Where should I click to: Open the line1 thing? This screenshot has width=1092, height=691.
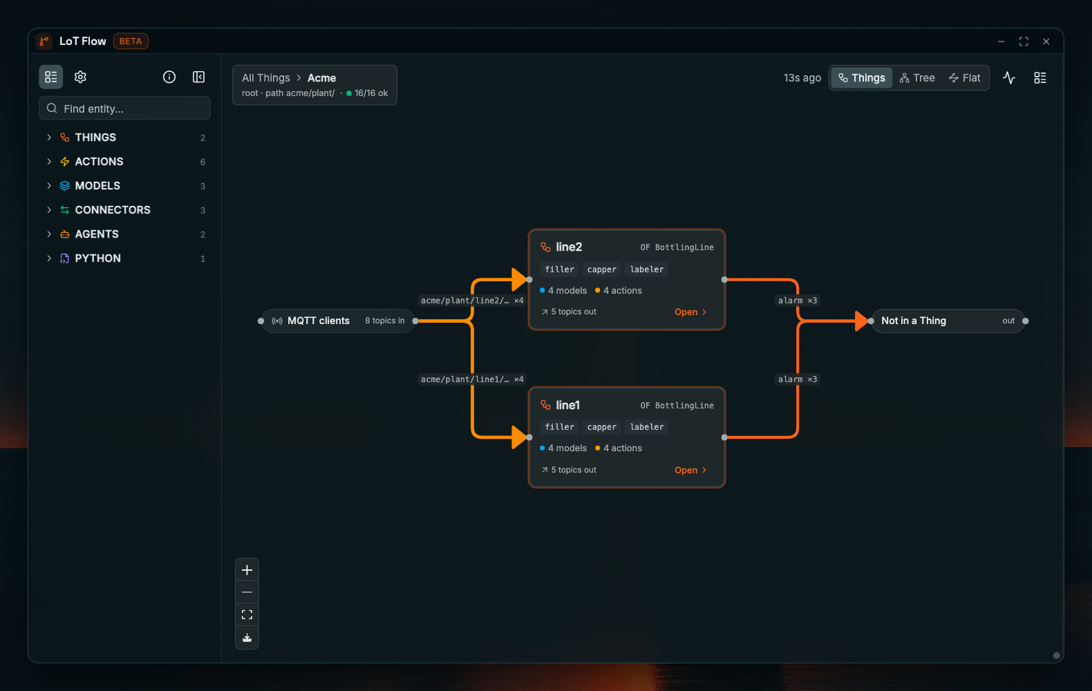click(690, 471)
